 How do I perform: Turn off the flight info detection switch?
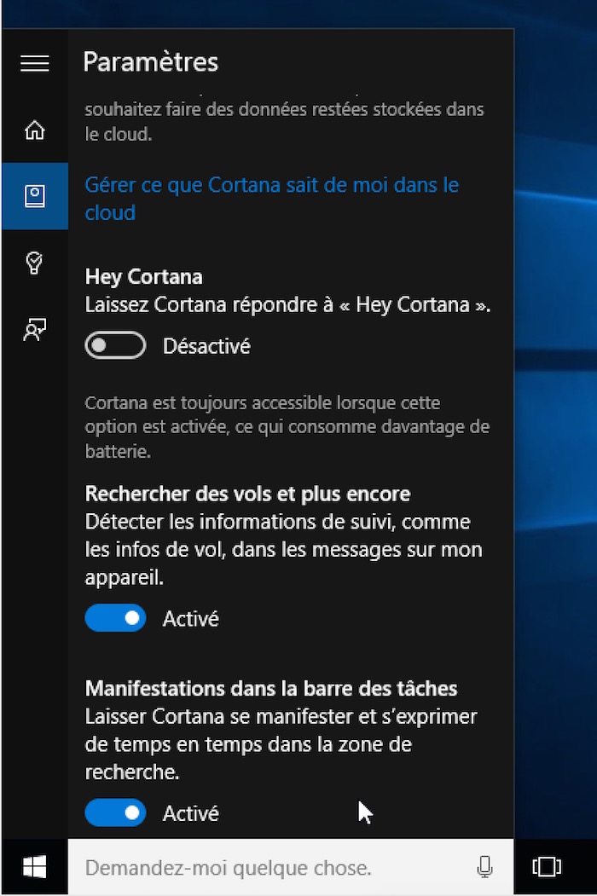point(116,618)
